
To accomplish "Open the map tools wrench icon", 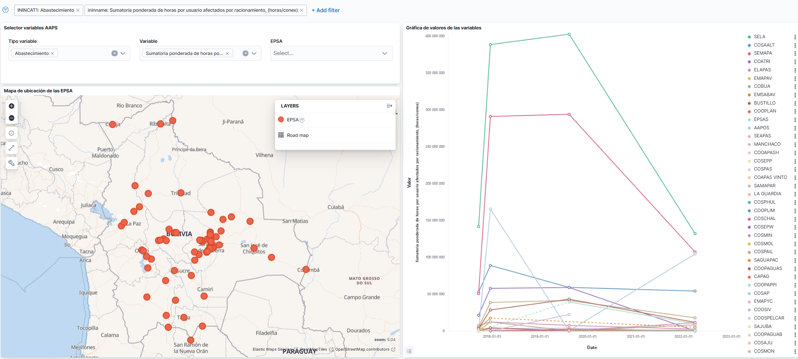I will pyautogui.click(x=12, y=163).
